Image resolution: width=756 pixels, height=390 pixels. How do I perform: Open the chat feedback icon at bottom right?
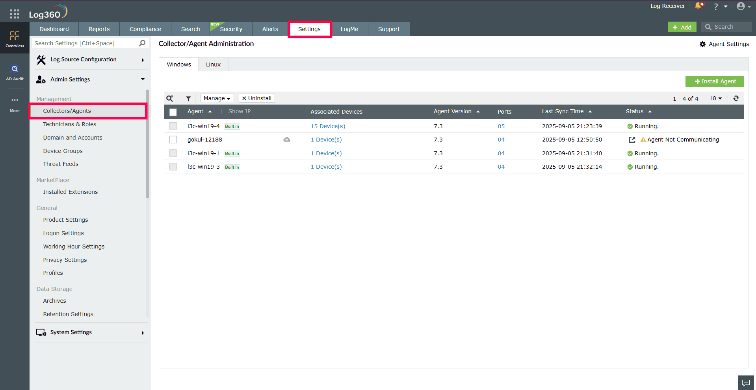[x=746, y=383]
